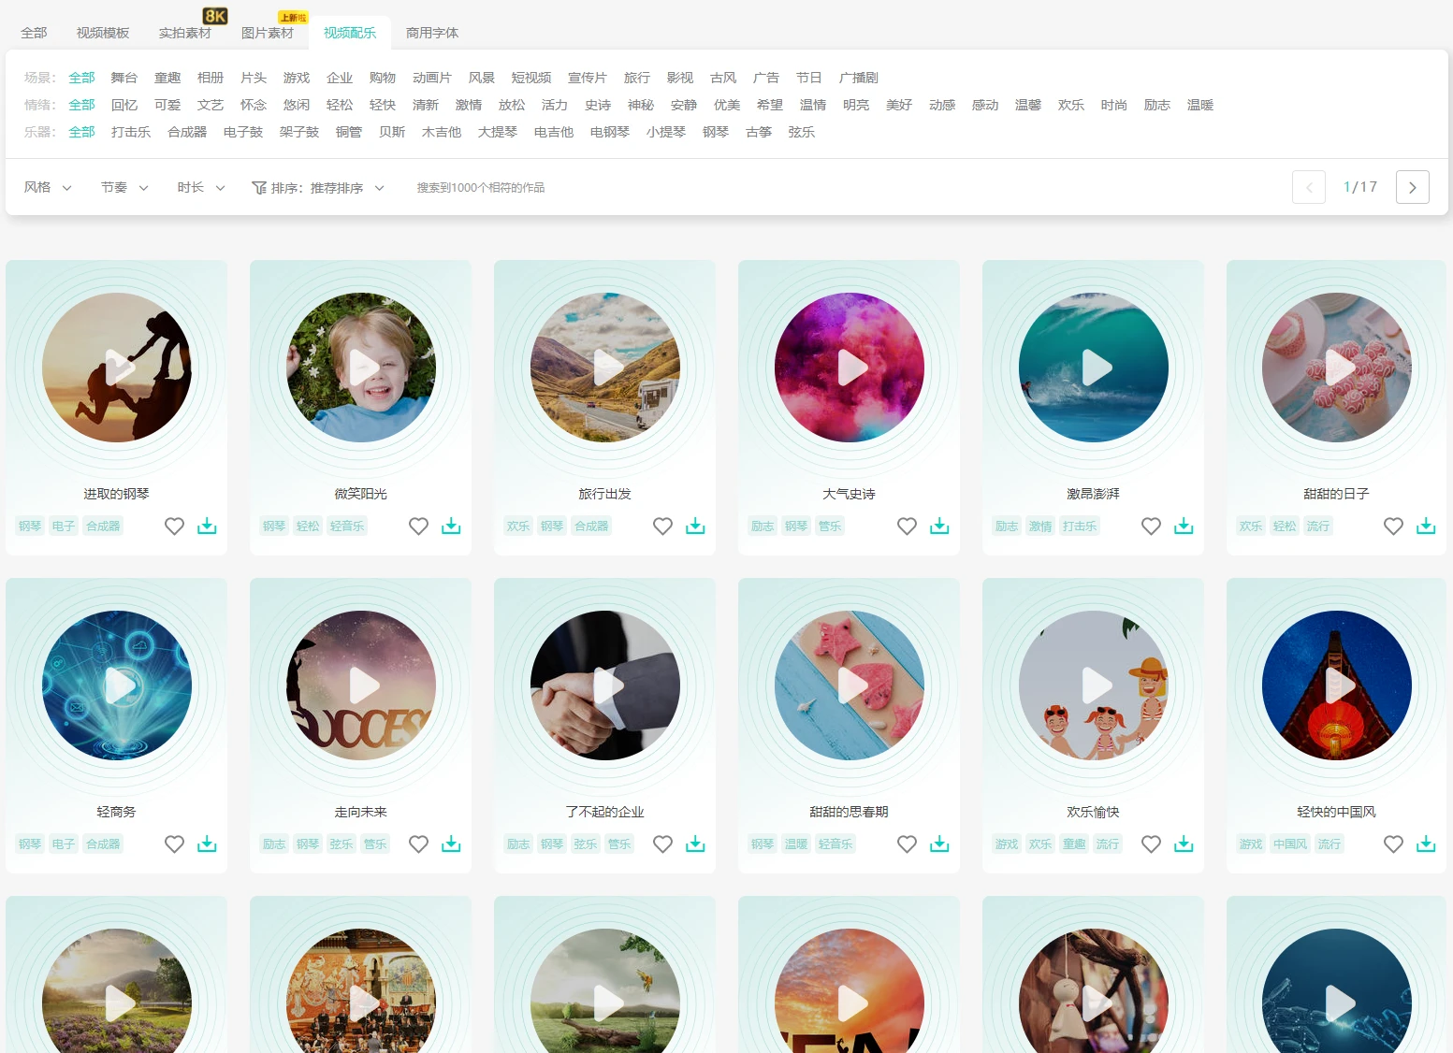Go to next results page arrow

click(1412, 187)
